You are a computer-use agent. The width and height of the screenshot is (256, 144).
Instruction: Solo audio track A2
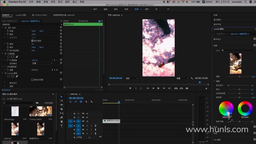[91, 130]
